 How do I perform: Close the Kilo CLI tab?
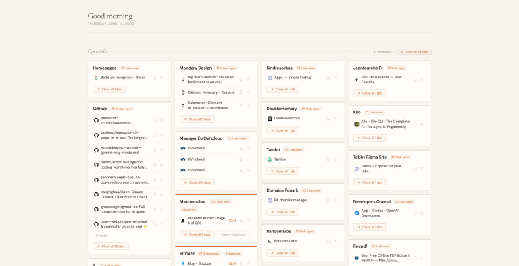pos(422,124)
